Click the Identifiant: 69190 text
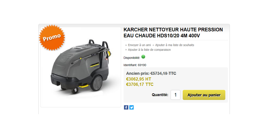The width and height of the screenshot is (276, 140). click(x=135, y=65)
